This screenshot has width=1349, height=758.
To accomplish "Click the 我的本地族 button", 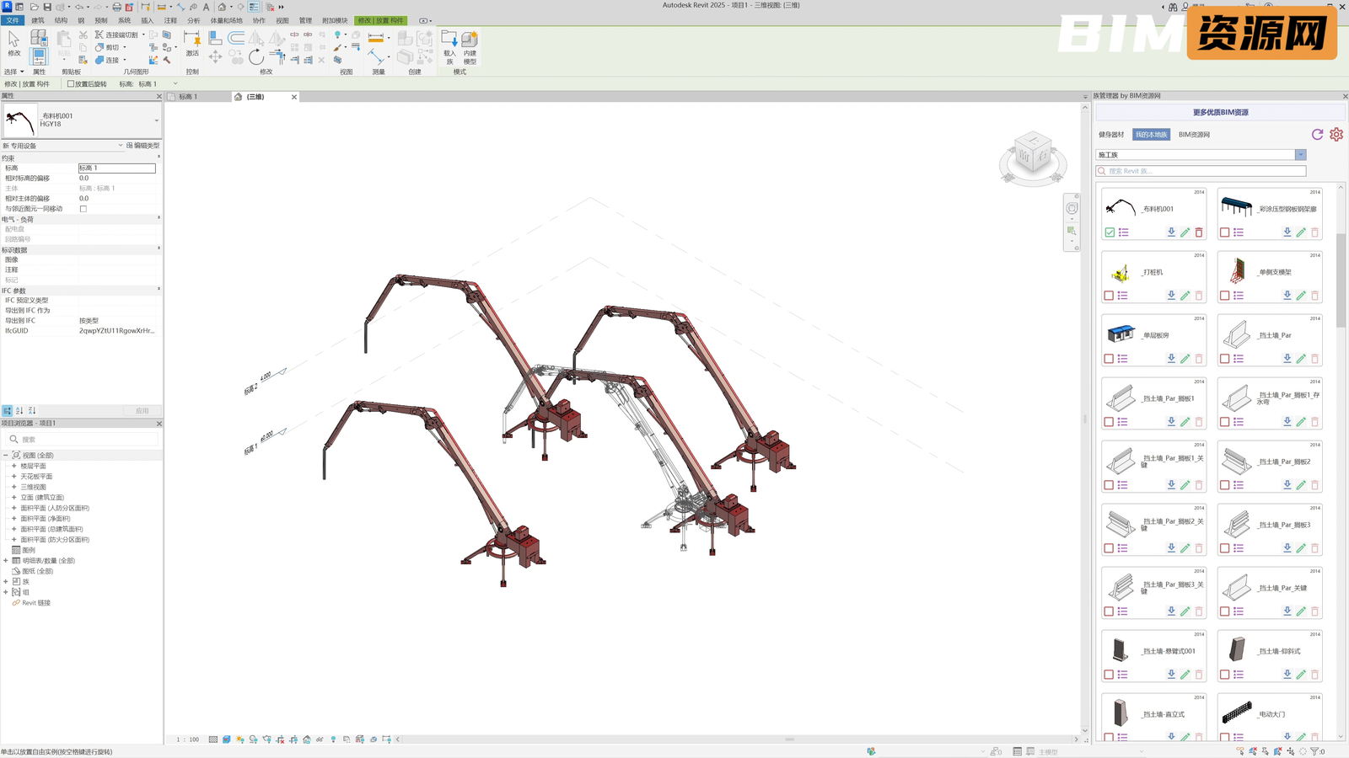I will tap(1151, 135).
